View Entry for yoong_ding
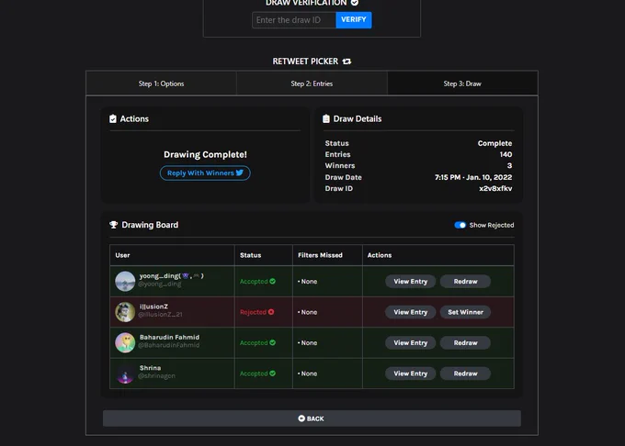Screen dimensions: 625x446 point(410,282)
